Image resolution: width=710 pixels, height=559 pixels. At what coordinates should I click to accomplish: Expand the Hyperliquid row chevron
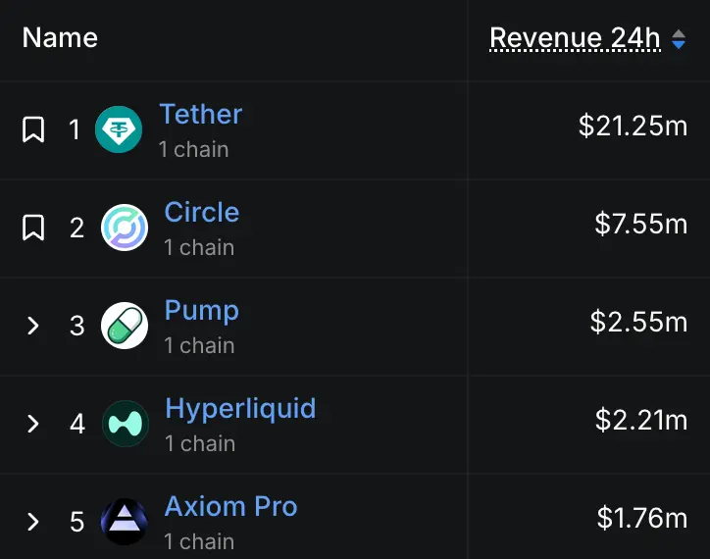(x=33, y=424)
